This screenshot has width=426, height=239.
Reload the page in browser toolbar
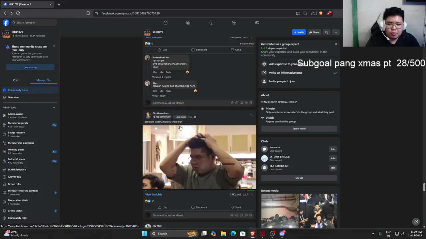tap(18, 13)
